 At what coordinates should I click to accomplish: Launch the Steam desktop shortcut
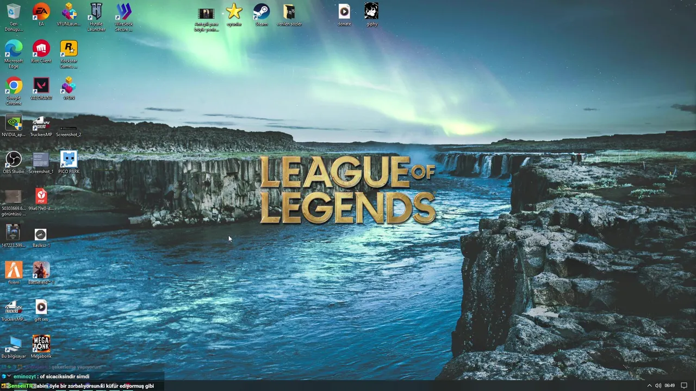(x=262, y=15)
